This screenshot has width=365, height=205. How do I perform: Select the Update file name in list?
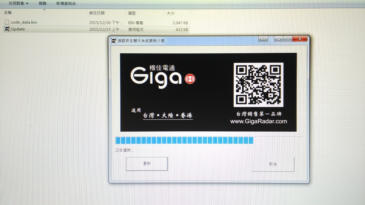point(18,29)
